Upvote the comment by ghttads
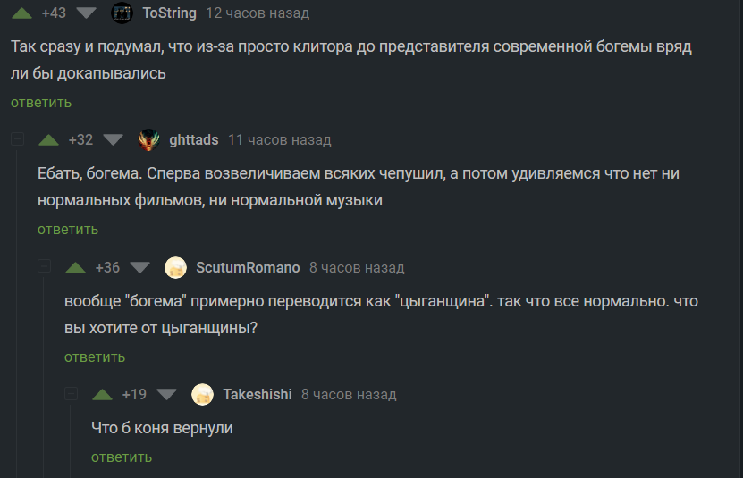The height and width of the screenshot is (478, 743). 50,140
